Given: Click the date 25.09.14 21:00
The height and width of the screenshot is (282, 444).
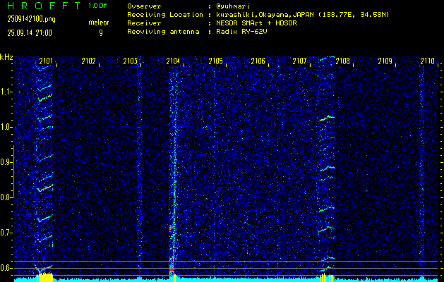Looking at the screenshot, I should point(30,33).
